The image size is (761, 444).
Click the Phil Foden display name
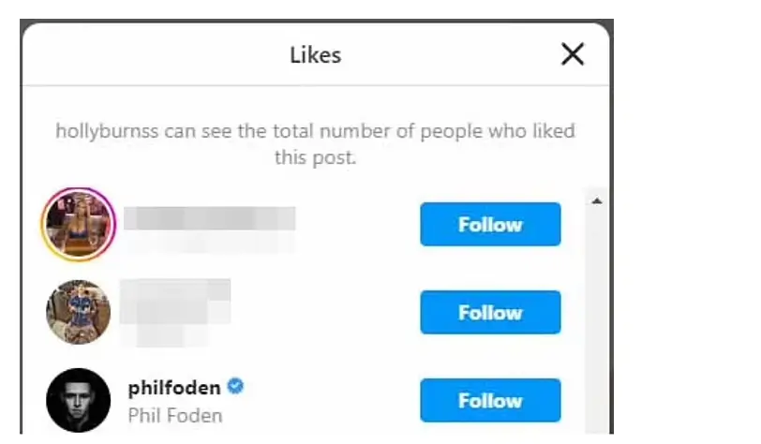pyautogui.click(x=175, y=415)
